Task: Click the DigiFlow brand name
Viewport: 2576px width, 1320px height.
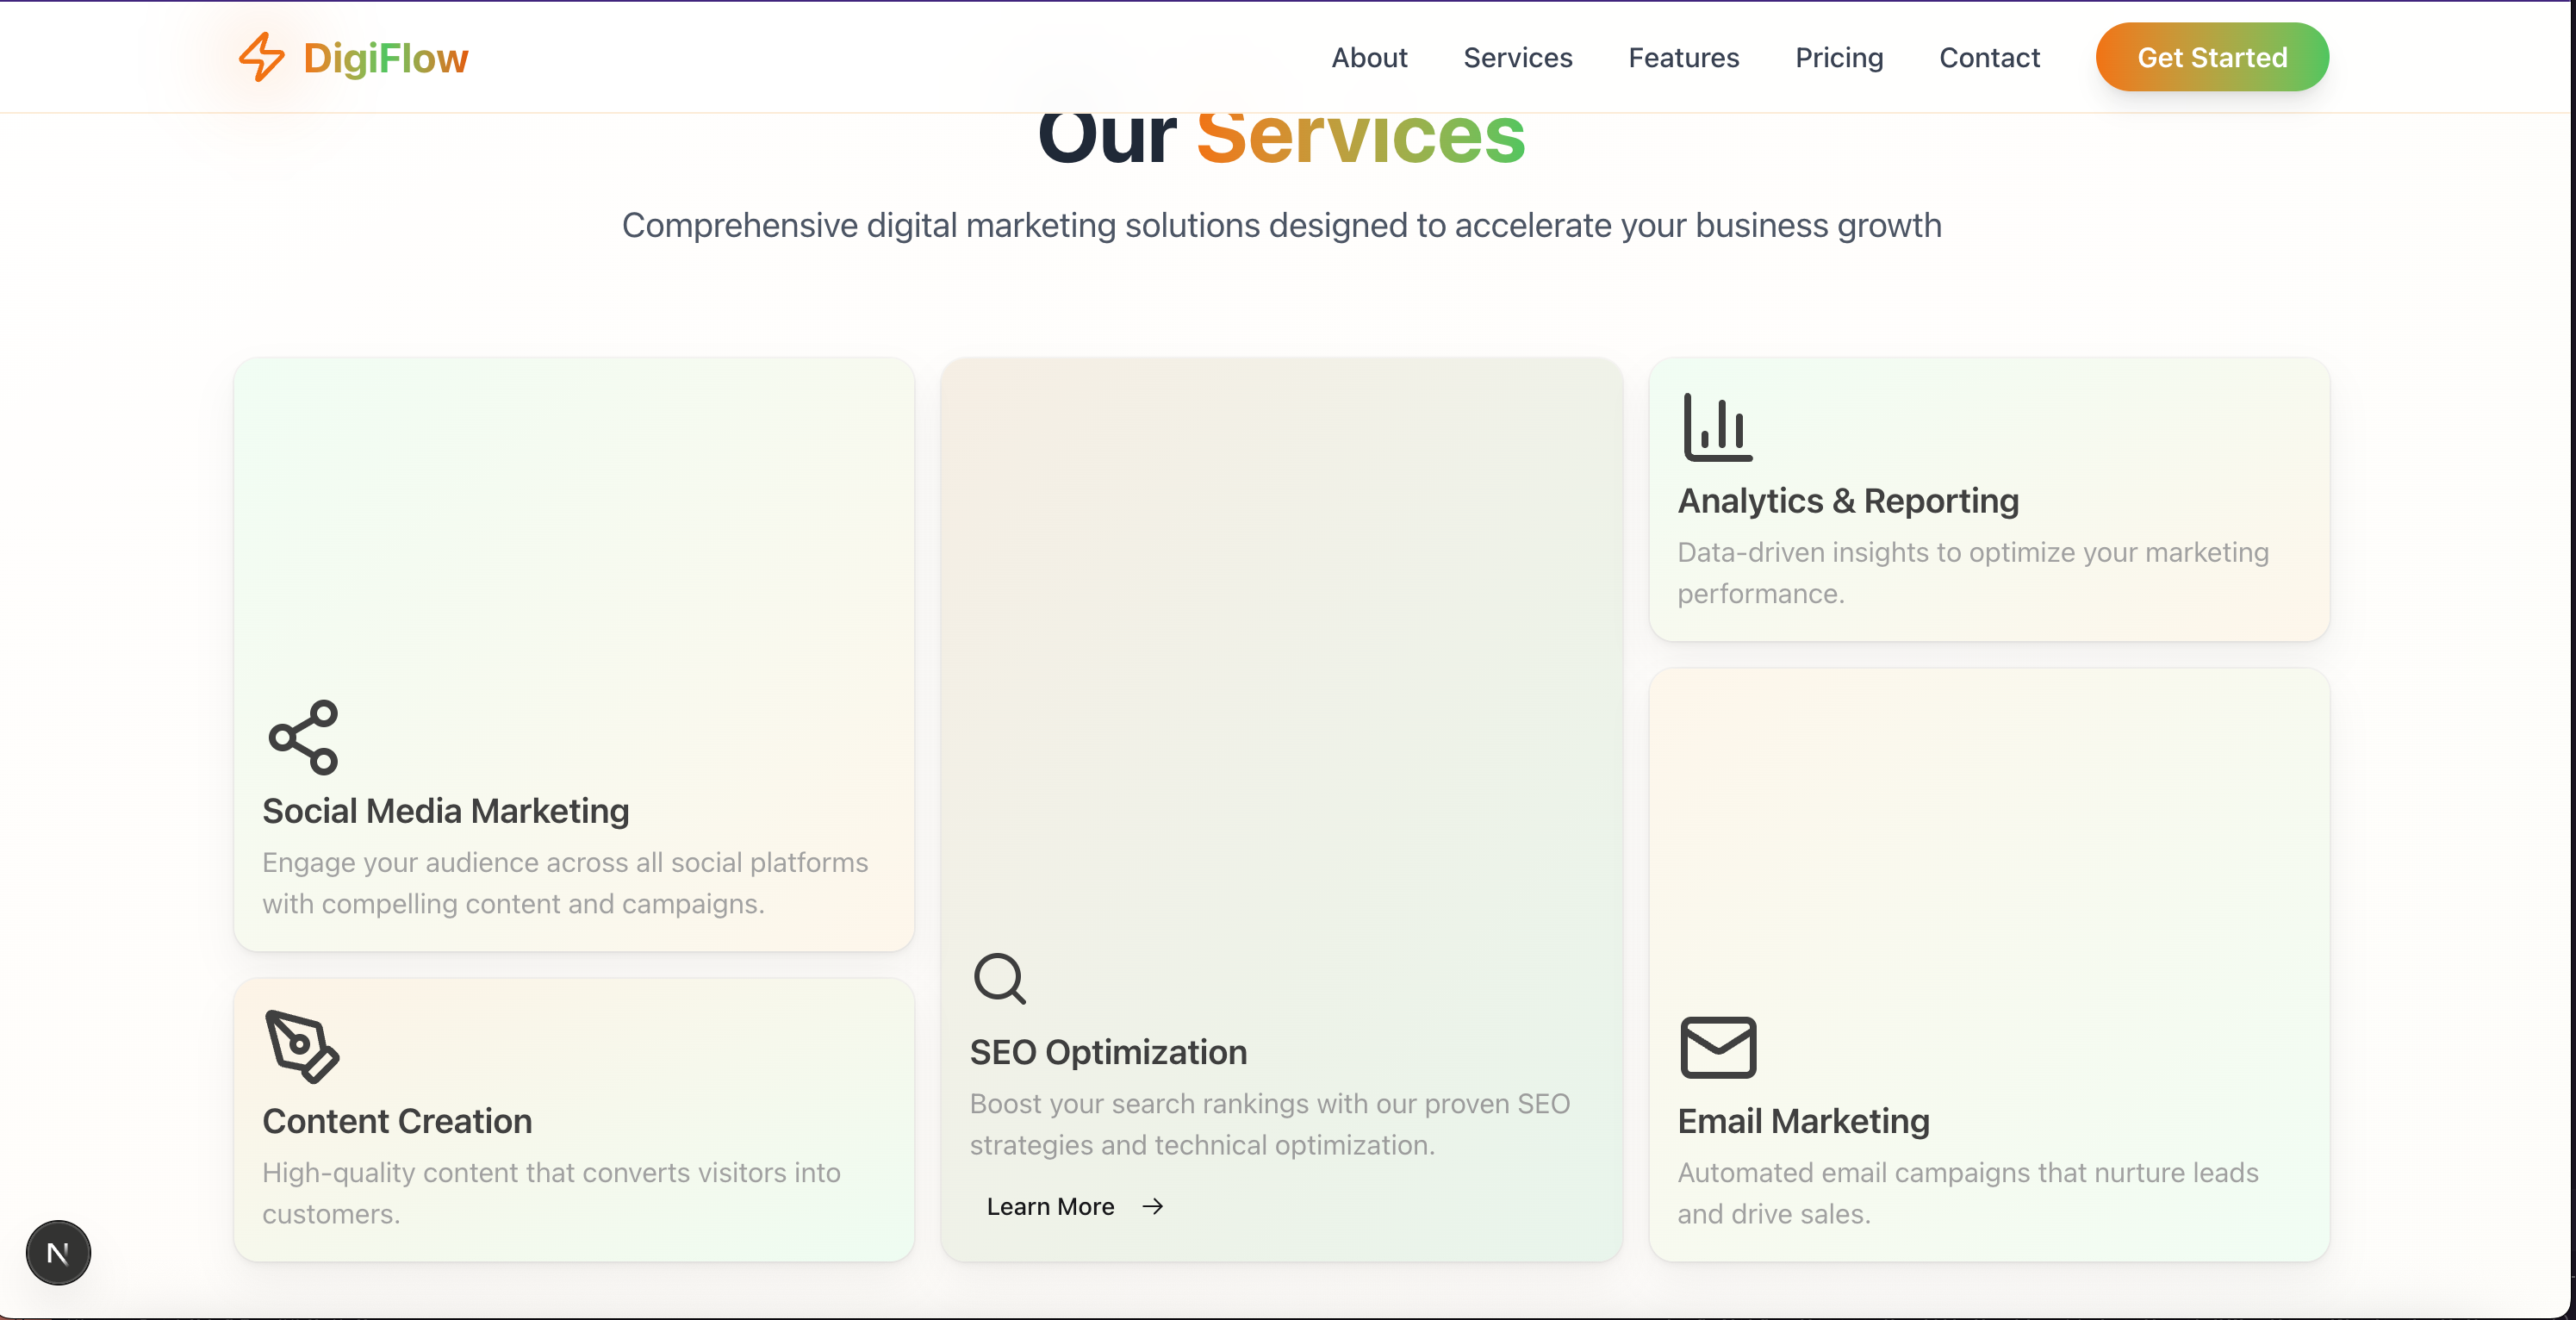Action: pos(385,57)
